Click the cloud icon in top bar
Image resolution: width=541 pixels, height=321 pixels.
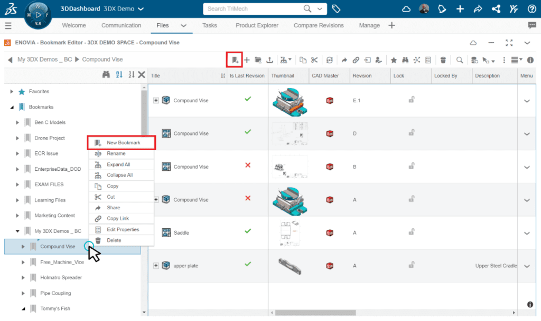pos(406,9)
